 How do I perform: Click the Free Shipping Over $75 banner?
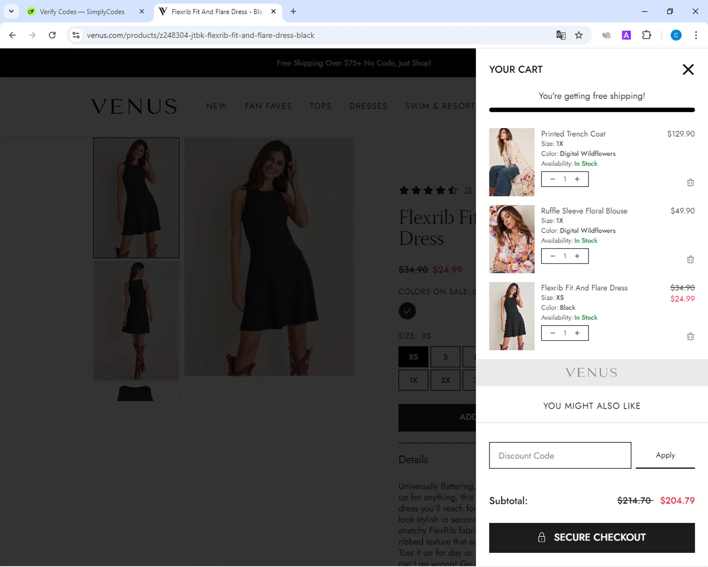tap(354, 63)
